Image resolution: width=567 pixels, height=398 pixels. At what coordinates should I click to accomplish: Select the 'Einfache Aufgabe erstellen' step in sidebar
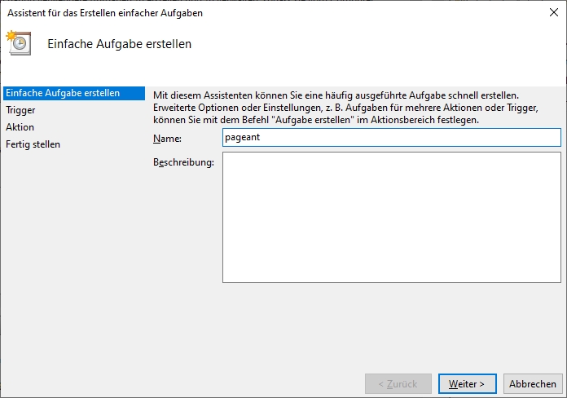[x=63, y=93]
